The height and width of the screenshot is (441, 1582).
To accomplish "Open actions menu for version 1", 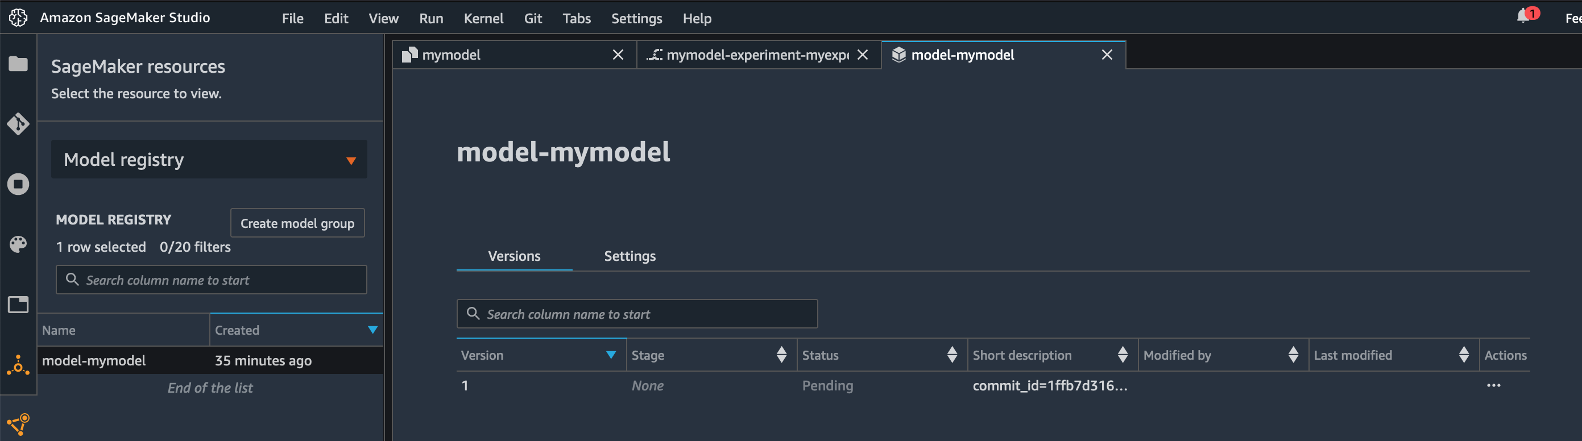I will point(1493,385).
